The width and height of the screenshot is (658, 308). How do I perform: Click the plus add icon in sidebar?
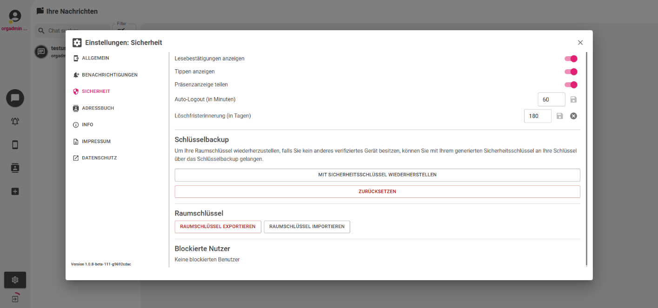[x=15, y=191]
